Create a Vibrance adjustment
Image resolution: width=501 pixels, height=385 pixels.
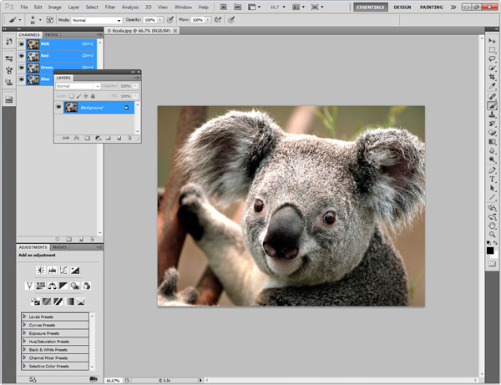(x=28, y=286)
